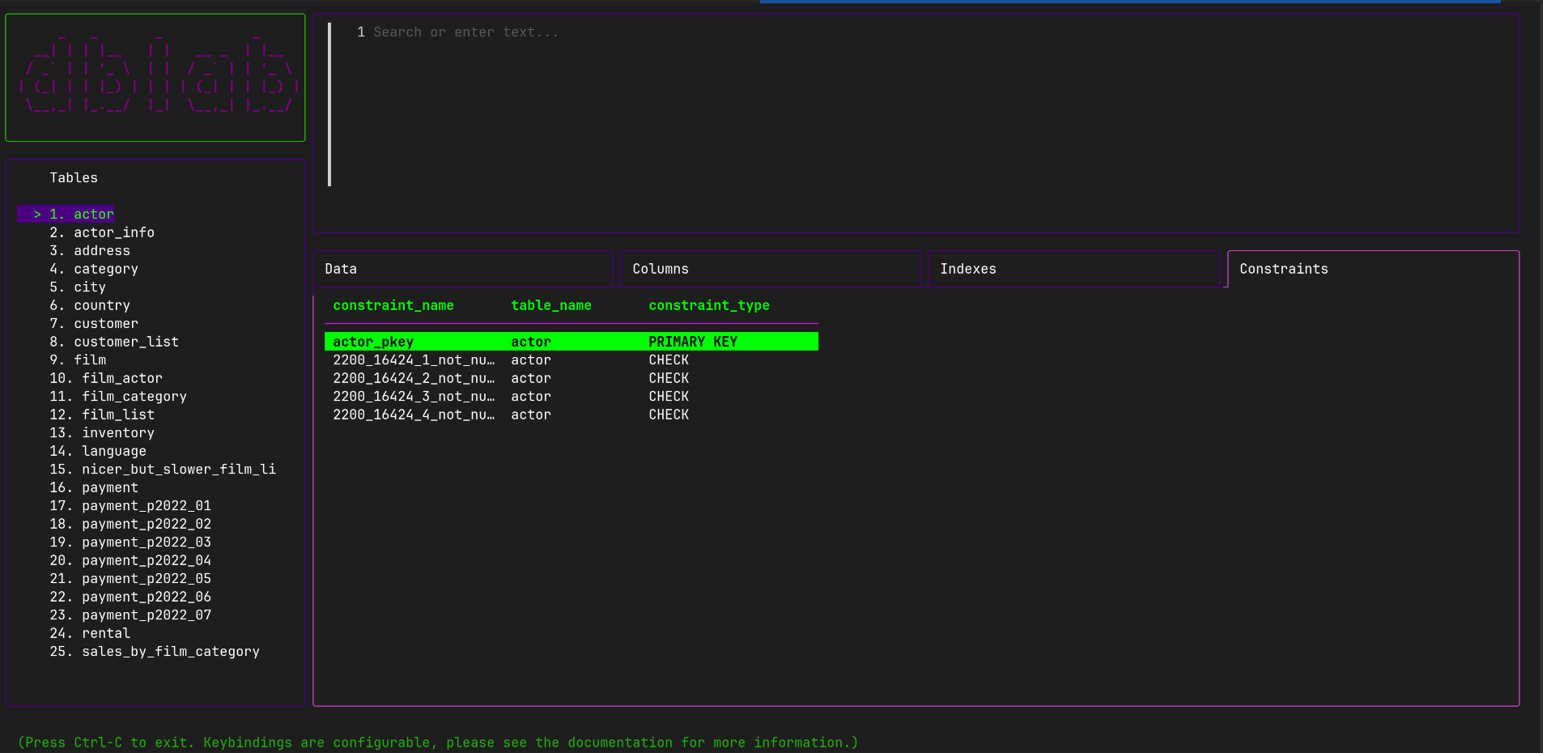
Task: Select table 16. payment
Action: (x=94, y=487)
